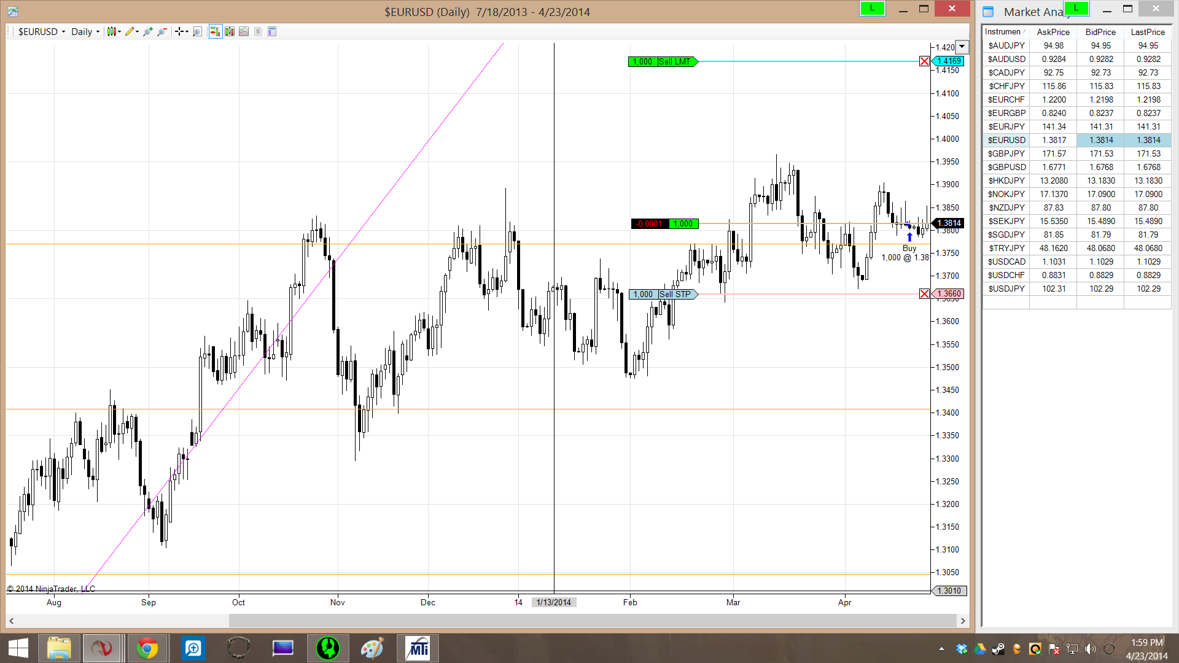Toggle the Chart Trader panel icon

215,31
